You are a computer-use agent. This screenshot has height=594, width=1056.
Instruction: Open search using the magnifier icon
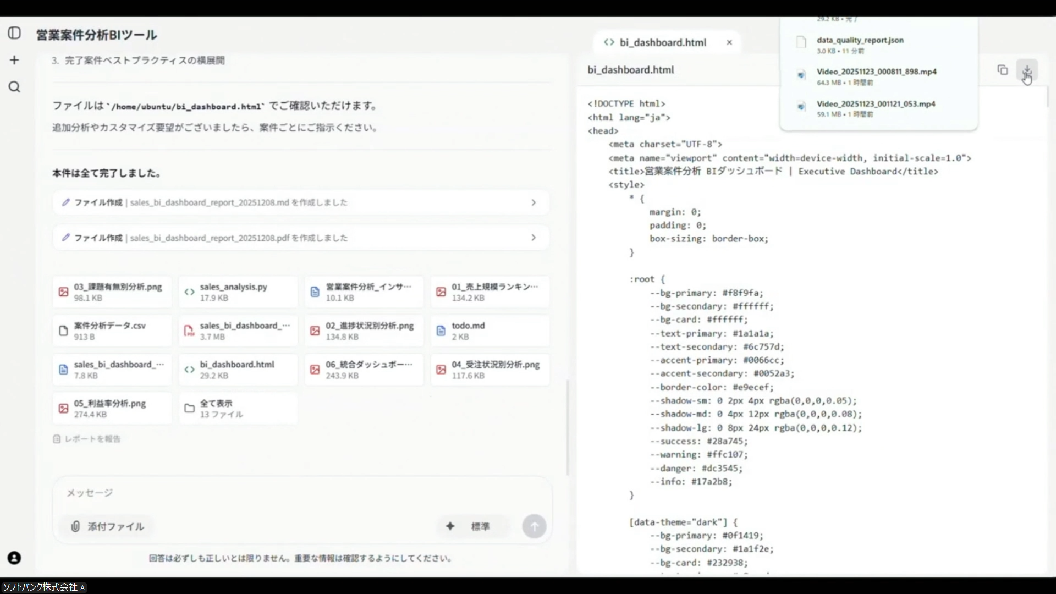[x=14, y=86]
